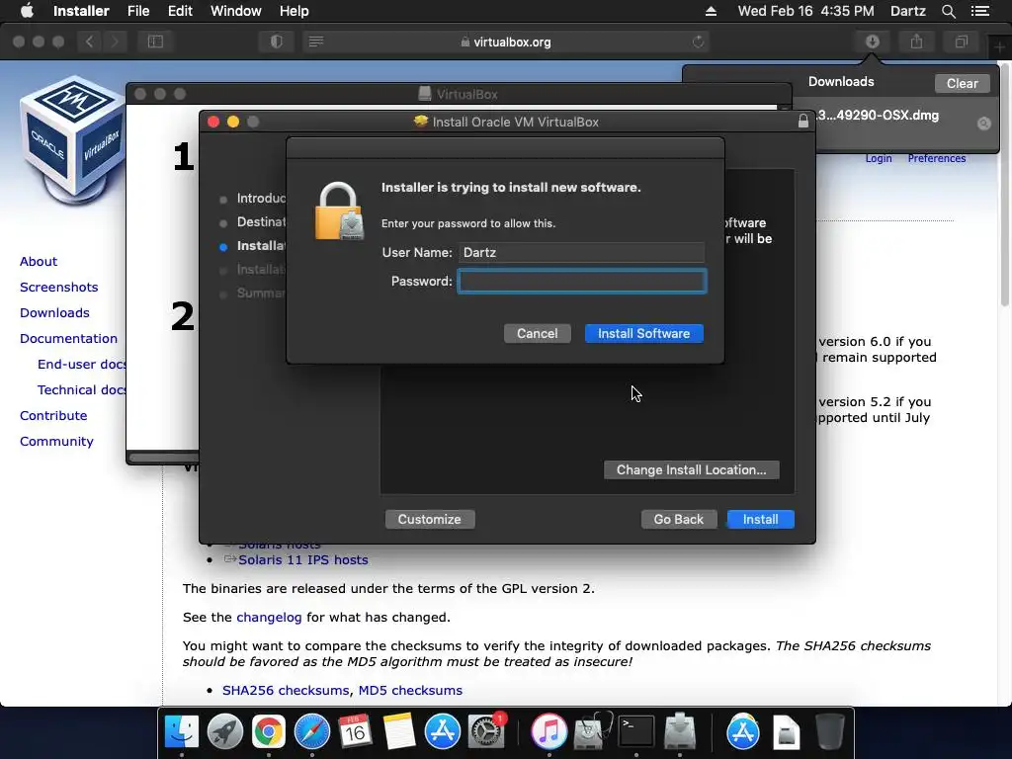
Task: Open Google Chrome from the Dock
Action: [269, 732]
